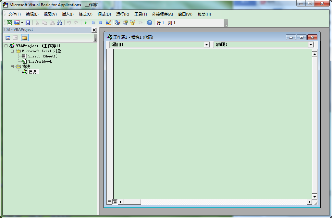The width and height of the screenshot is (332, 218).
Task: Toggle Folders view in project panel
Action: (25, 38)
